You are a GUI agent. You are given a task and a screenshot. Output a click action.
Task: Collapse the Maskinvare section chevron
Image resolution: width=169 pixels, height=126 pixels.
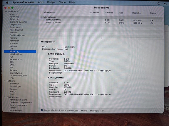[6, 11]
